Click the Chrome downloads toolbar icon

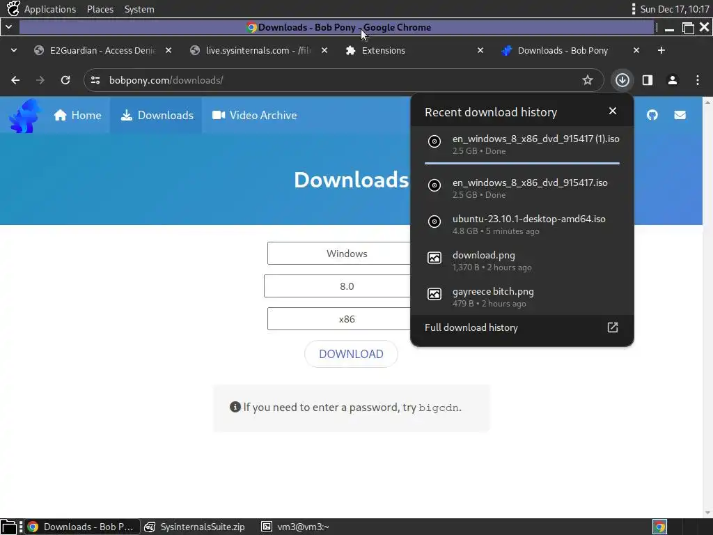[622, 80]
